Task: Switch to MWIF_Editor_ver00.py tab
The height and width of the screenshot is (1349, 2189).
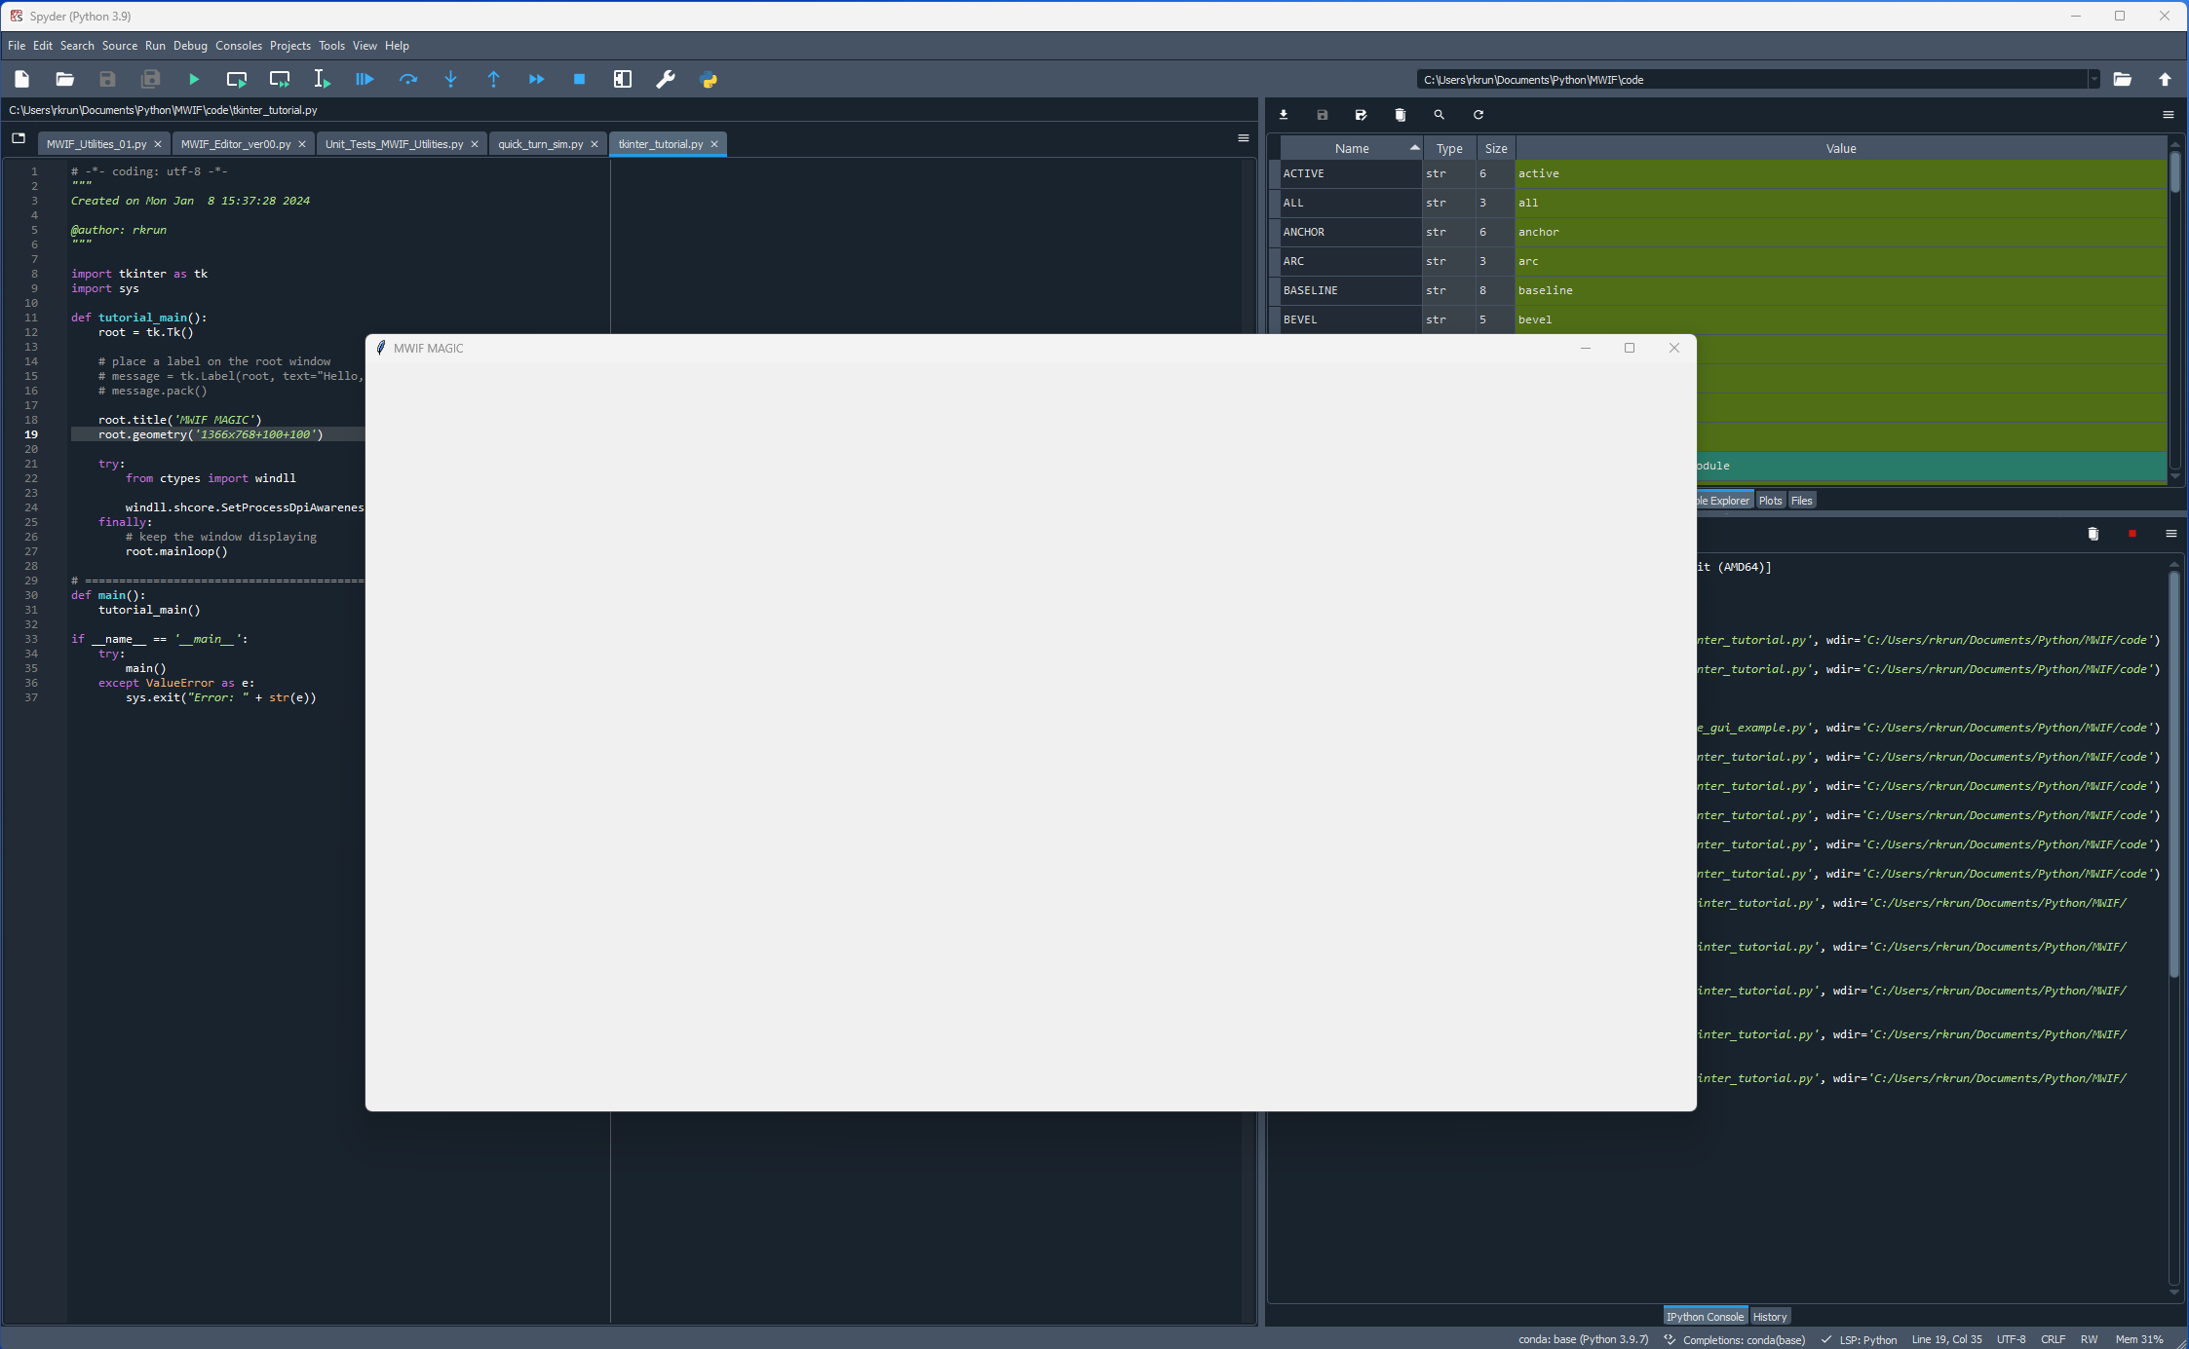Action: coord(236,144)
